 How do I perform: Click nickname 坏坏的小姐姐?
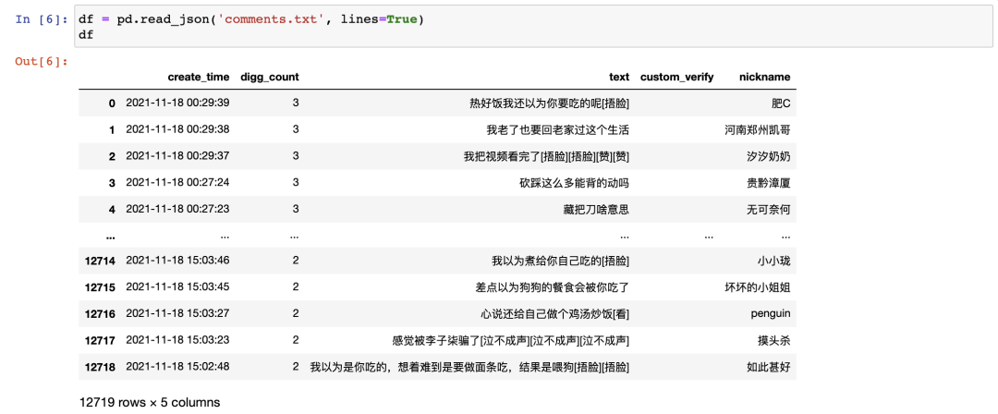[758, 287]
